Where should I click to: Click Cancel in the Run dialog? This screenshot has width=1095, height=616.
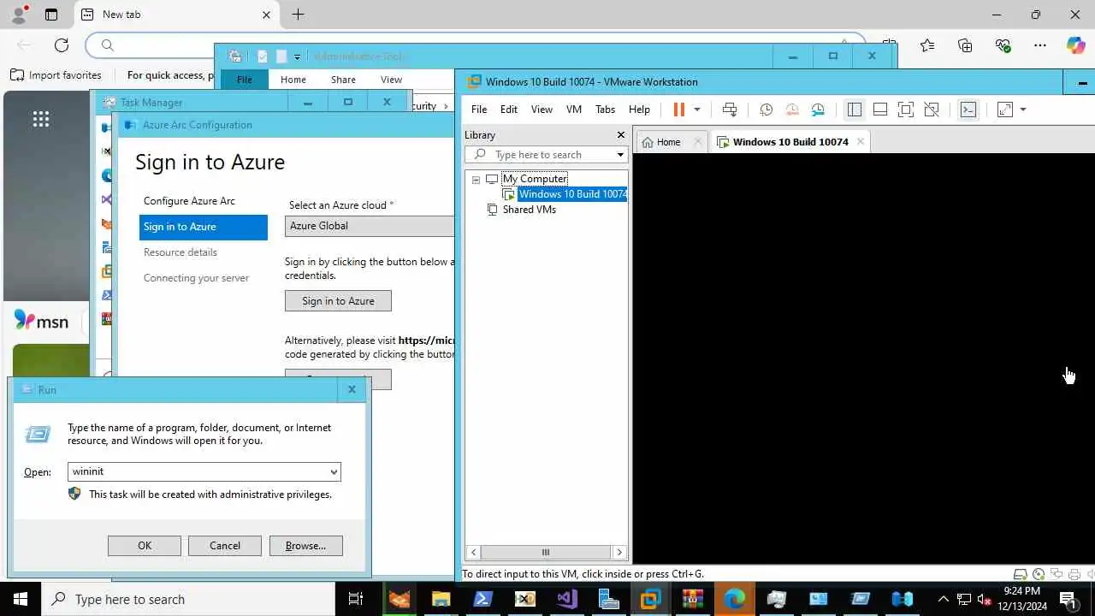225,546
